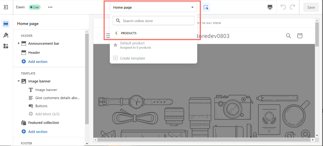
Task: Switch to desktop preview icon
Action: point(270,7)
